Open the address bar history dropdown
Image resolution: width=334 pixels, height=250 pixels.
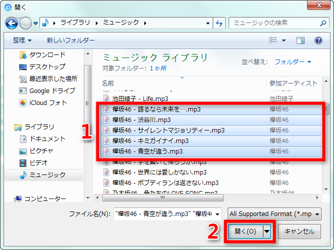(208, 23)
